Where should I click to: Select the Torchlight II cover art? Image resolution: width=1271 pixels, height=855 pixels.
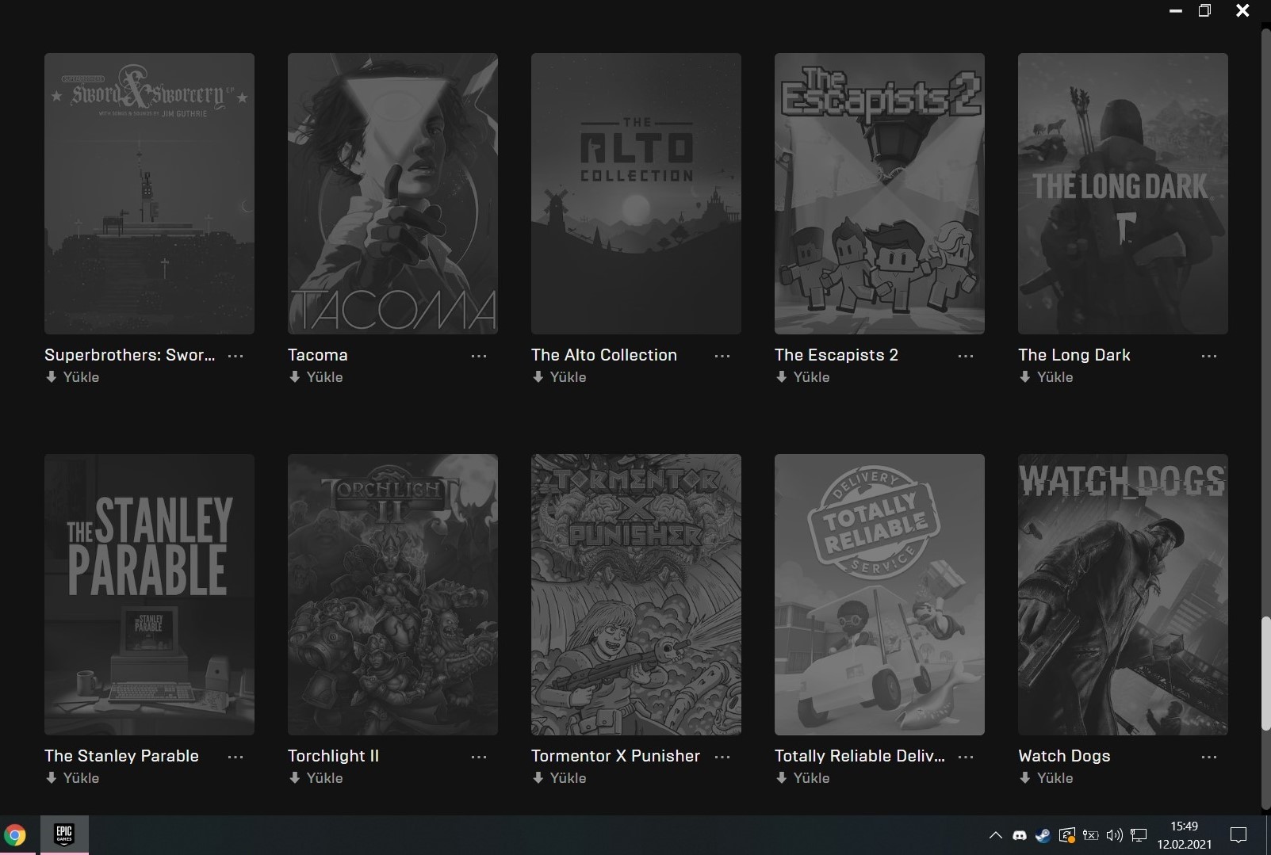[392, 594]
